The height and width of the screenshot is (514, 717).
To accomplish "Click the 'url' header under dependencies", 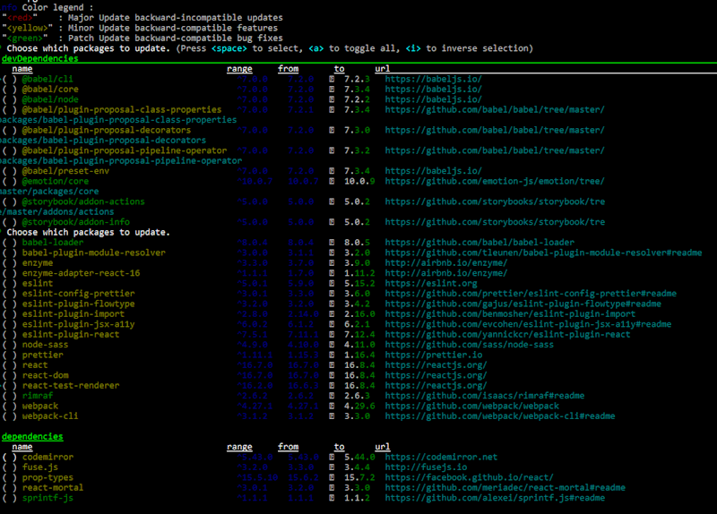I will tap(383, 447).
